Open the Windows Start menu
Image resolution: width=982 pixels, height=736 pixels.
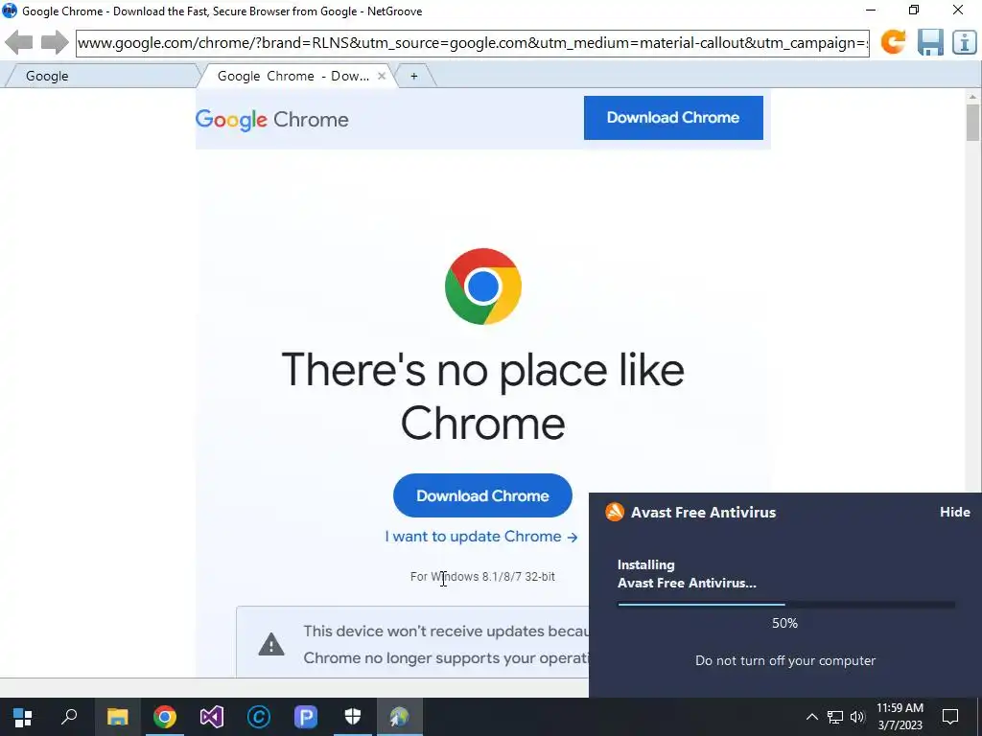pyautogui.click(x=23, y=717)
